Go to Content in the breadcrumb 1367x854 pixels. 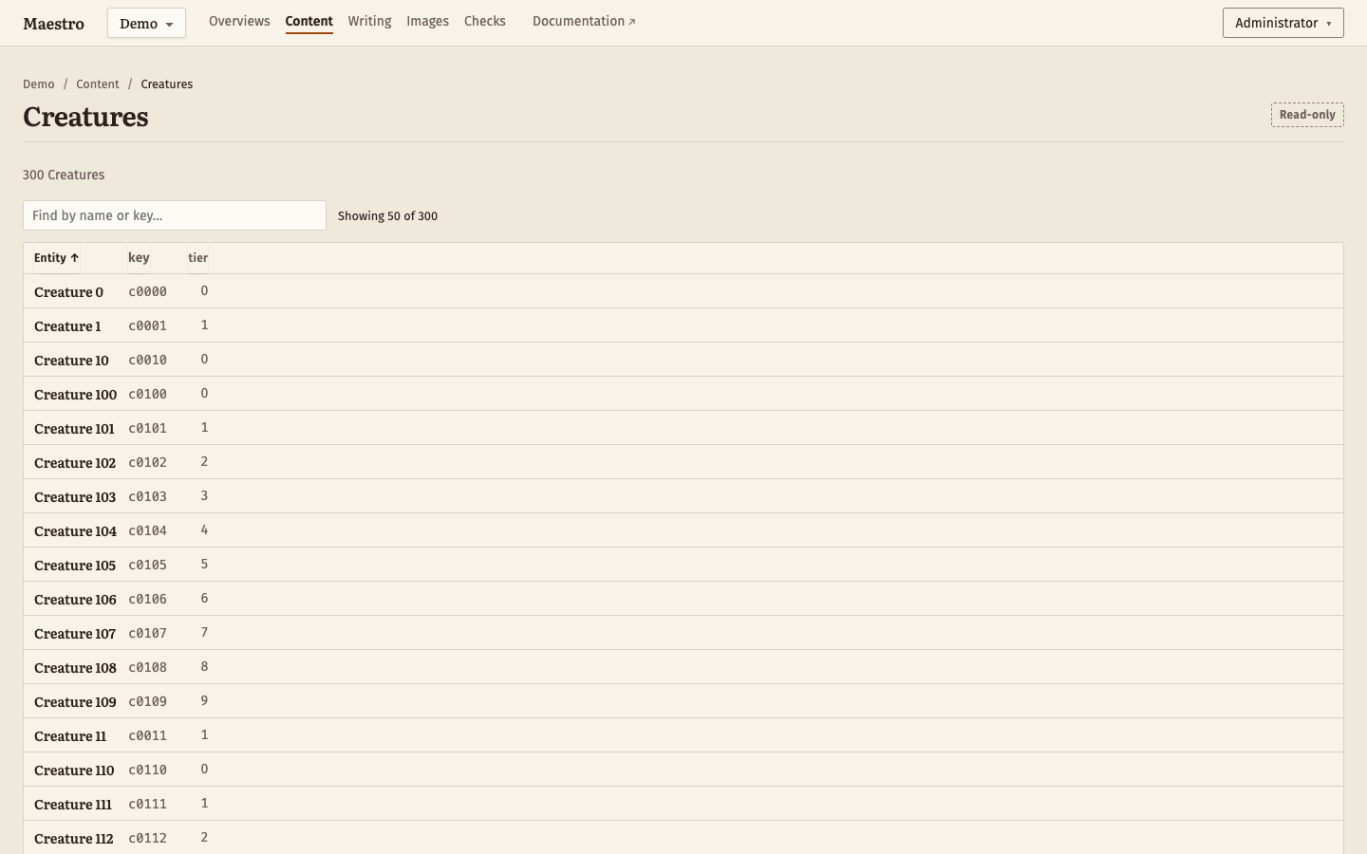[x=98, y=84]
